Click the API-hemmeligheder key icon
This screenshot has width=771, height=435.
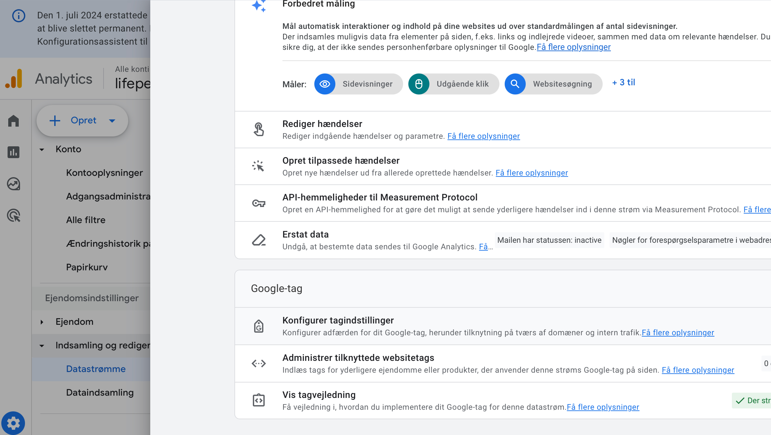point(259,203)
